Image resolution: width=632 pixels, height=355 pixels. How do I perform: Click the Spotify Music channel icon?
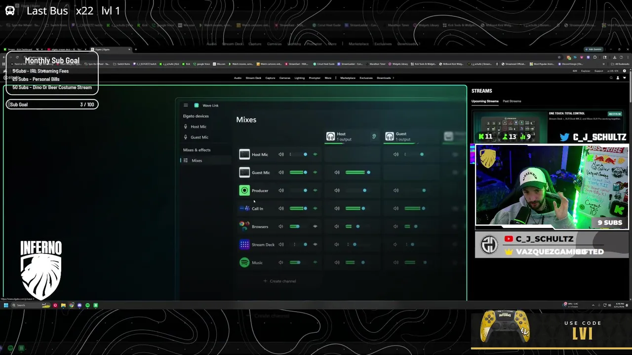244,262
